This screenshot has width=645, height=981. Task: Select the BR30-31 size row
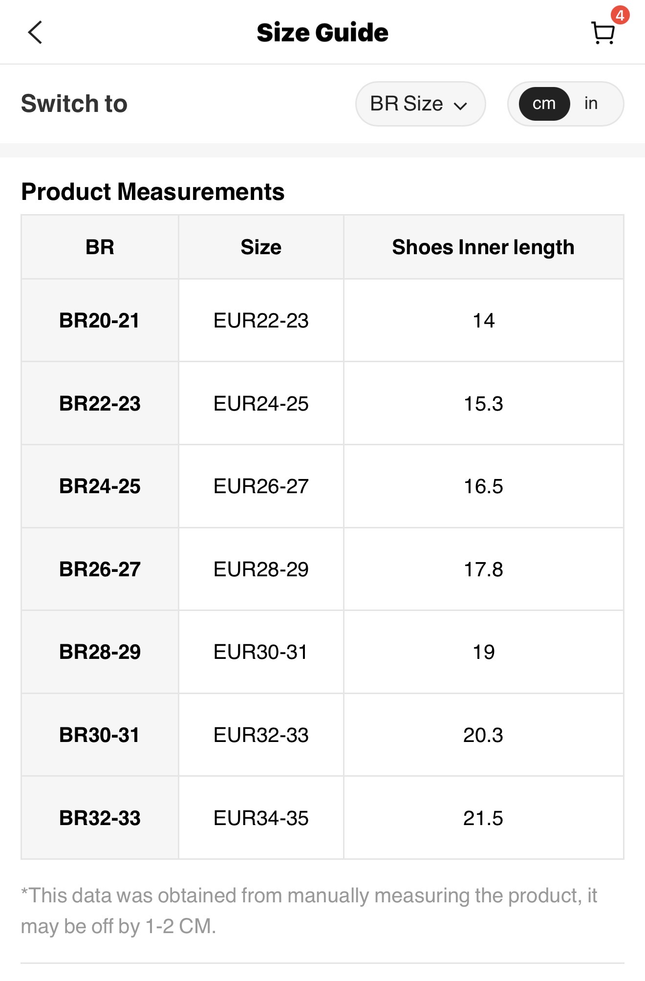click(100, 735)
